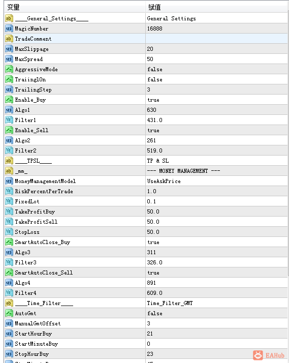Select the --- MONEY MANAGEMENT --- value
This screenshot has width=289, height=363.
coord(183,171)
